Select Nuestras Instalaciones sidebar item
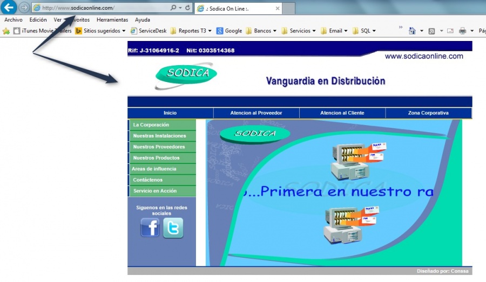486x282 pixels. click(162, 136)
